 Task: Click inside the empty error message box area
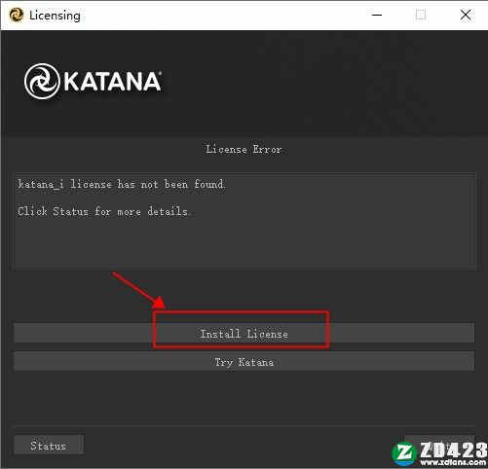(x=244, y=243)
